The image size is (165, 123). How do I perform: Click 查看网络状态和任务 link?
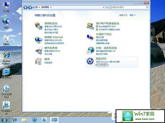[x=53, y=40]
